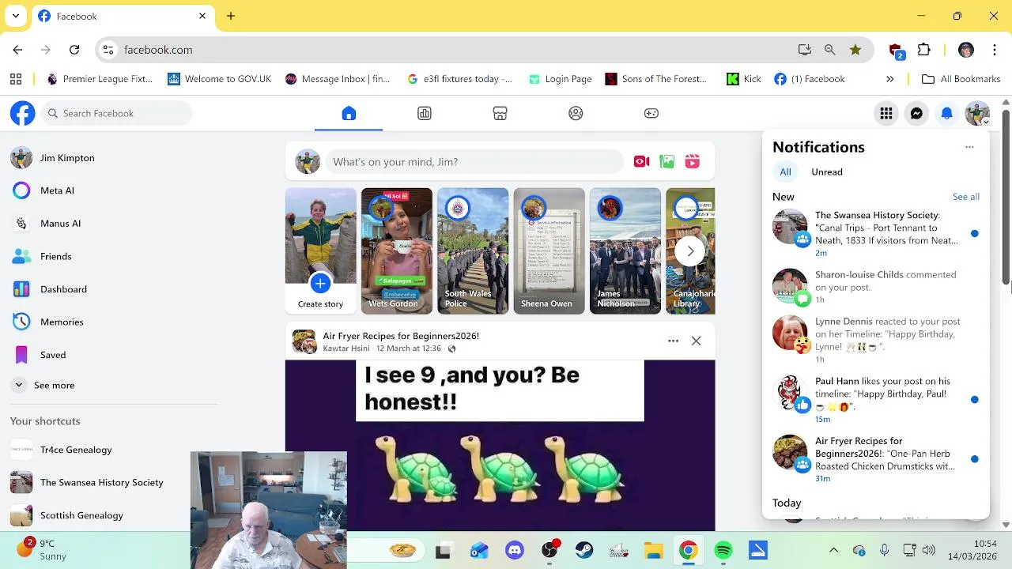Viewport: 1012px width, 569px height.
Task: Open the Messenger icon
Action: 916,114
